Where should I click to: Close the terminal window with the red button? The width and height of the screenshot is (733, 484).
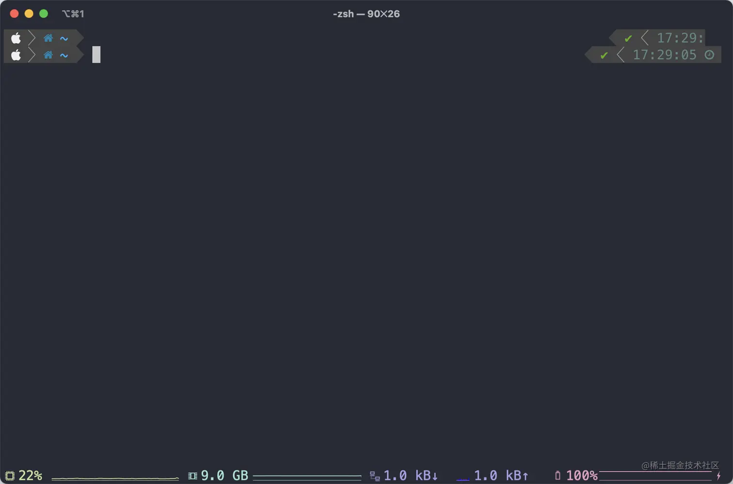point(15,14)
